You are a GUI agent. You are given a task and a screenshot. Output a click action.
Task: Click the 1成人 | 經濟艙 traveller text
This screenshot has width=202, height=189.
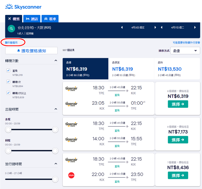[x=25, y=33]
